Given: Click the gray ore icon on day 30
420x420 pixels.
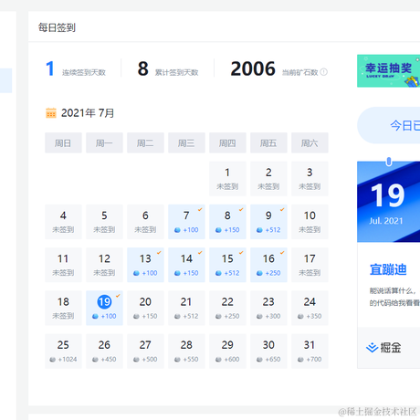Looking at the screenshot, I should click(x=259, y=360).
